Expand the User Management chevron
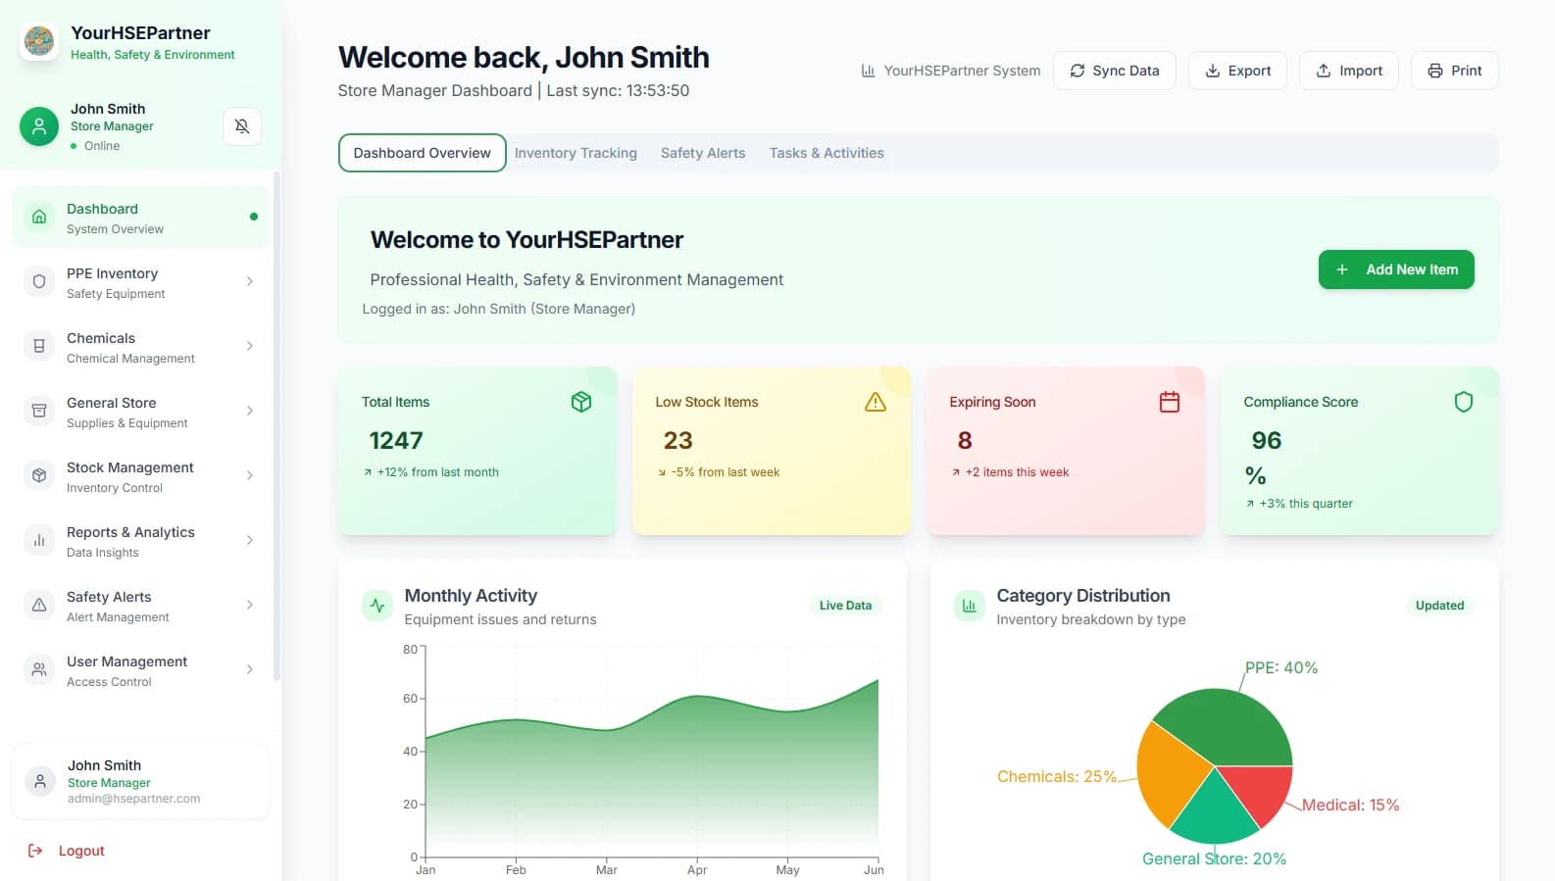 (250, 670)
